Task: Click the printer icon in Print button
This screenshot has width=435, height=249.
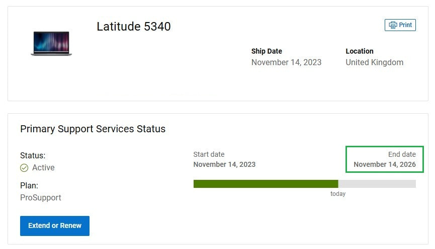Action: [x=393, y=25]
